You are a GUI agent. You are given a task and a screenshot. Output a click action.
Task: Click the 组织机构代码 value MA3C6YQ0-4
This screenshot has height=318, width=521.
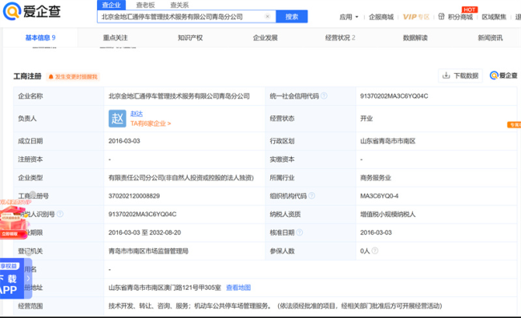(379, 195)
